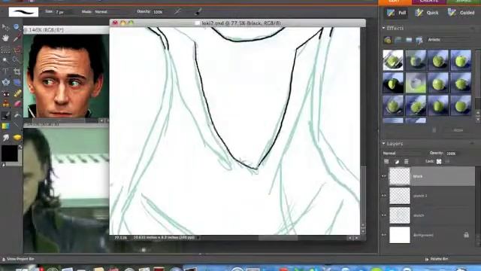Switch to Guided edit mode

click(461, 13)
